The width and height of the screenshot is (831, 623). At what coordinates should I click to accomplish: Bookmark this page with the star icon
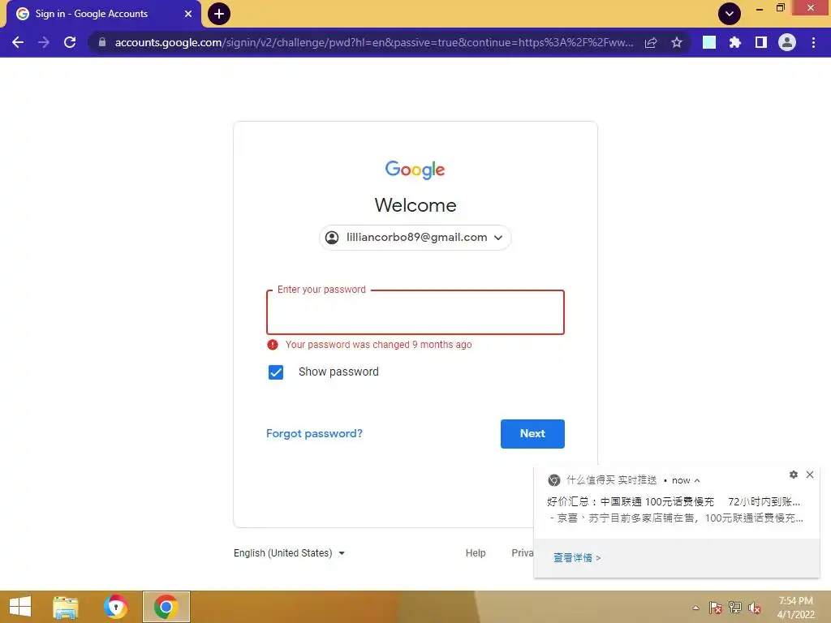(x=677, y=42)
